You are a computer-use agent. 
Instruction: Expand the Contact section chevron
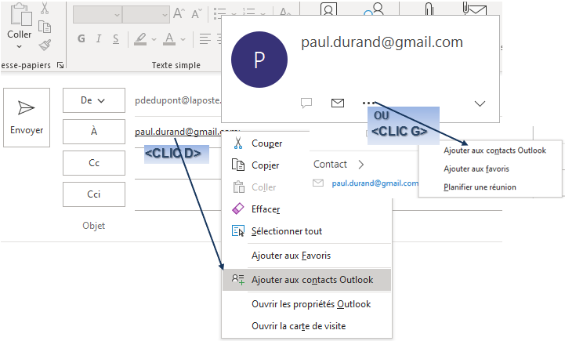(x=361, y=165)
